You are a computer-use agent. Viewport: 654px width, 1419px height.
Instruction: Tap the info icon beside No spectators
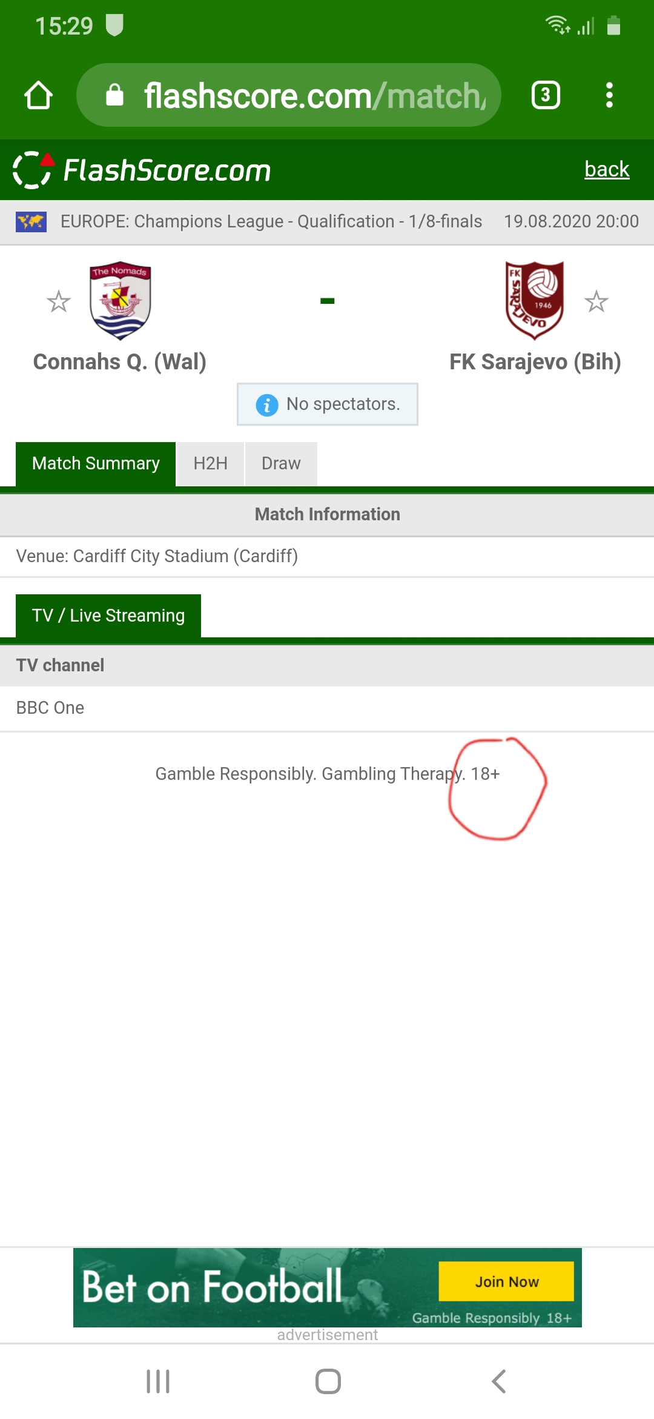(267, 404)
